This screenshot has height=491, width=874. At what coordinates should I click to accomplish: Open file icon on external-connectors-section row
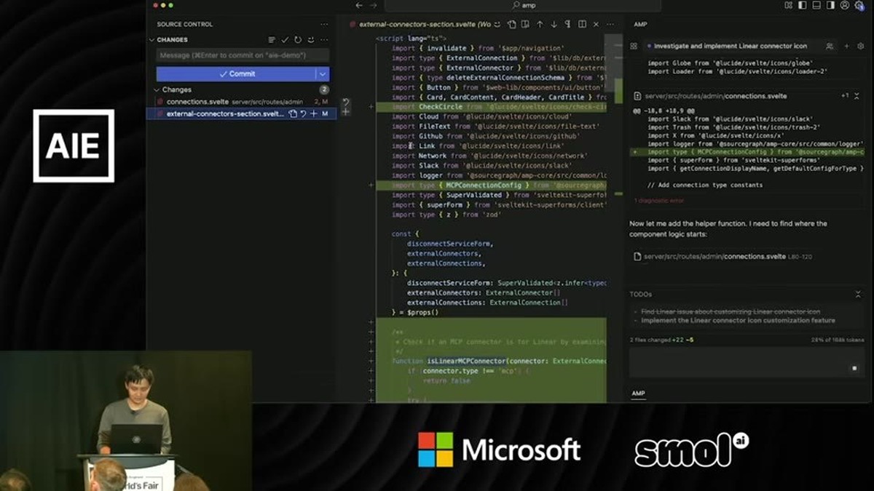pos(293,114)
